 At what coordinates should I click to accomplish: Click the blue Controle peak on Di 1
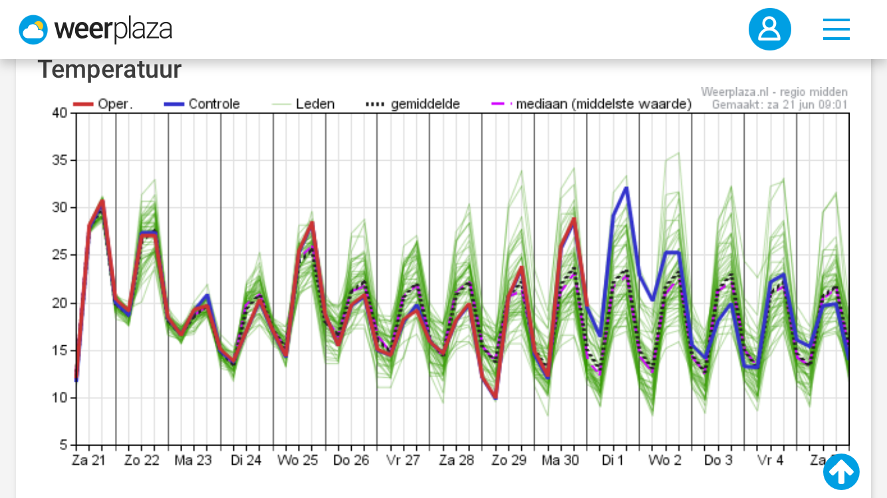point(626,189)
